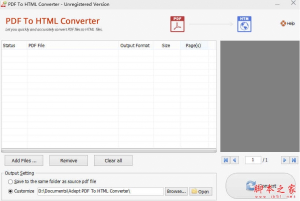
Task: Click the output path text field
Action: [100, 191]
